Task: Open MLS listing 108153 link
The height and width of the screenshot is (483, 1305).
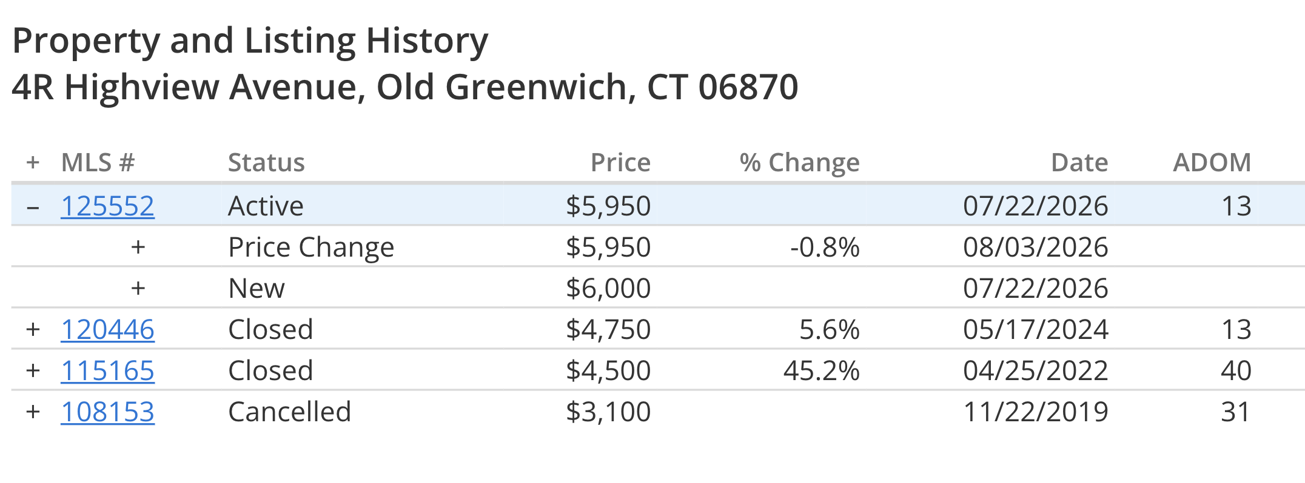Action: pyautogui.click(x=107, y=412)
